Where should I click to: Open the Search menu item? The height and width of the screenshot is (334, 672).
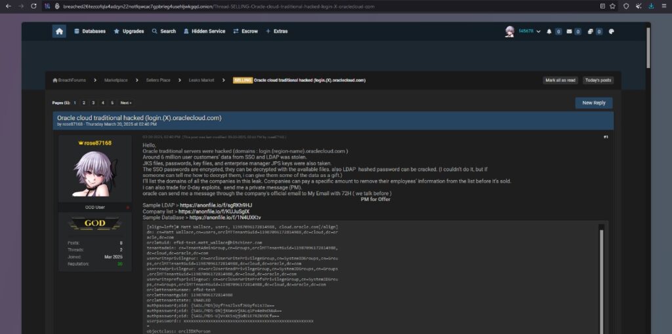point(164,31)
